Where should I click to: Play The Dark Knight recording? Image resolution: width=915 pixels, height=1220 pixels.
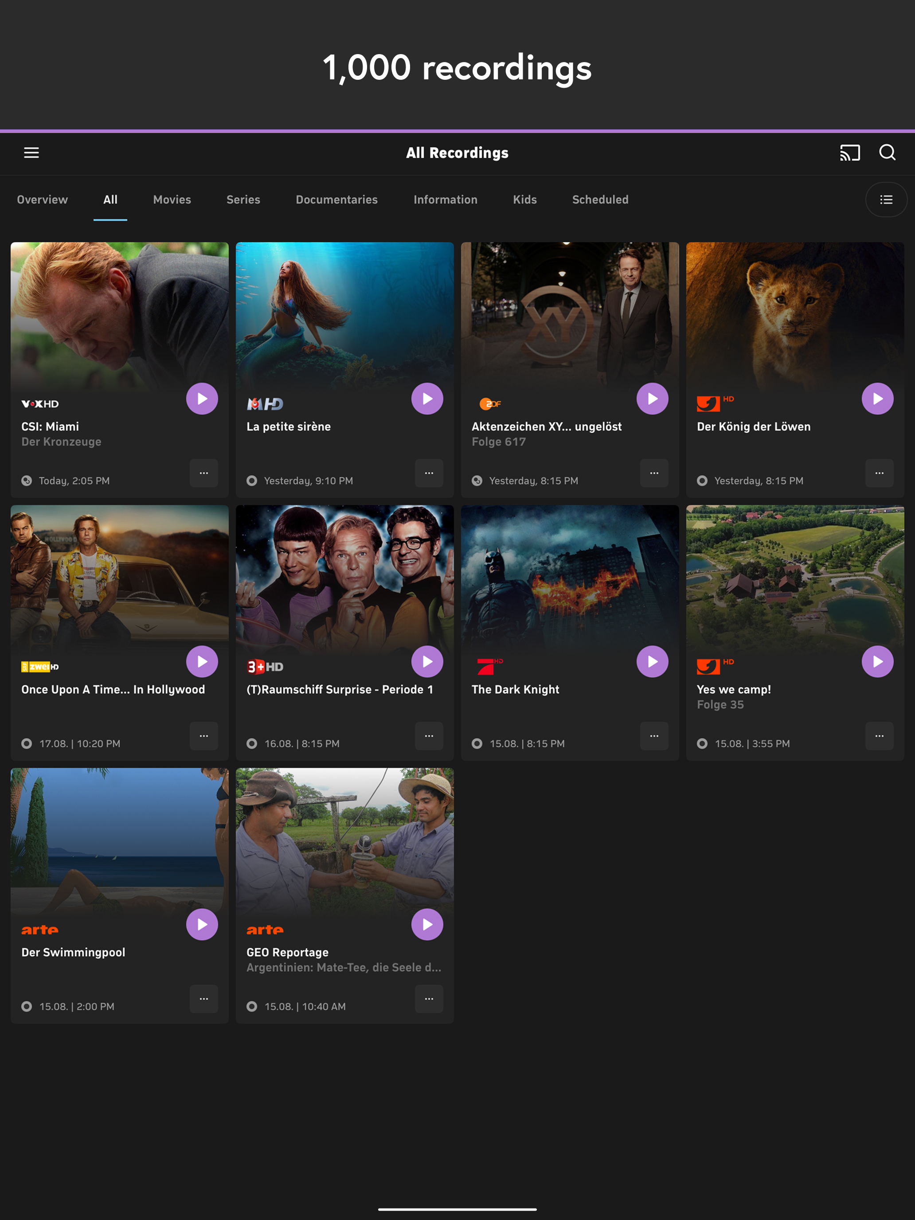click(653, 662)
